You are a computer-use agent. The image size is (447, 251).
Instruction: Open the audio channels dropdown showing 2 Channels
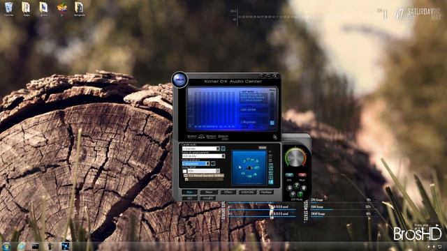(x=201, y=149)
